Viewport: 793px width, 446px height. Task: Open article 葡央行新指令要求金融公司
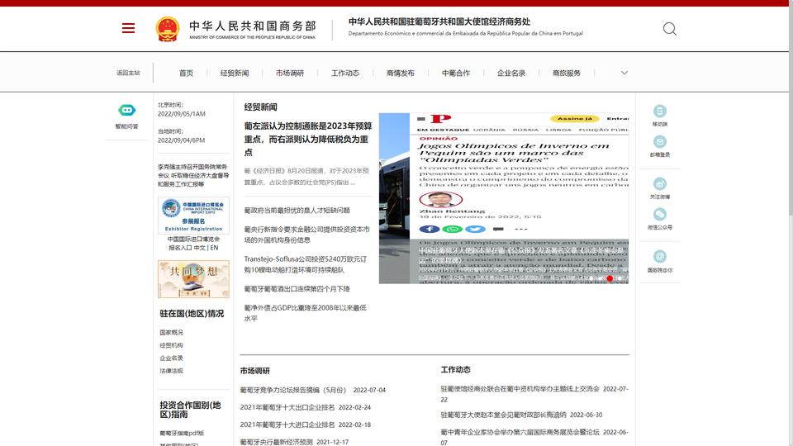[307, 235]
